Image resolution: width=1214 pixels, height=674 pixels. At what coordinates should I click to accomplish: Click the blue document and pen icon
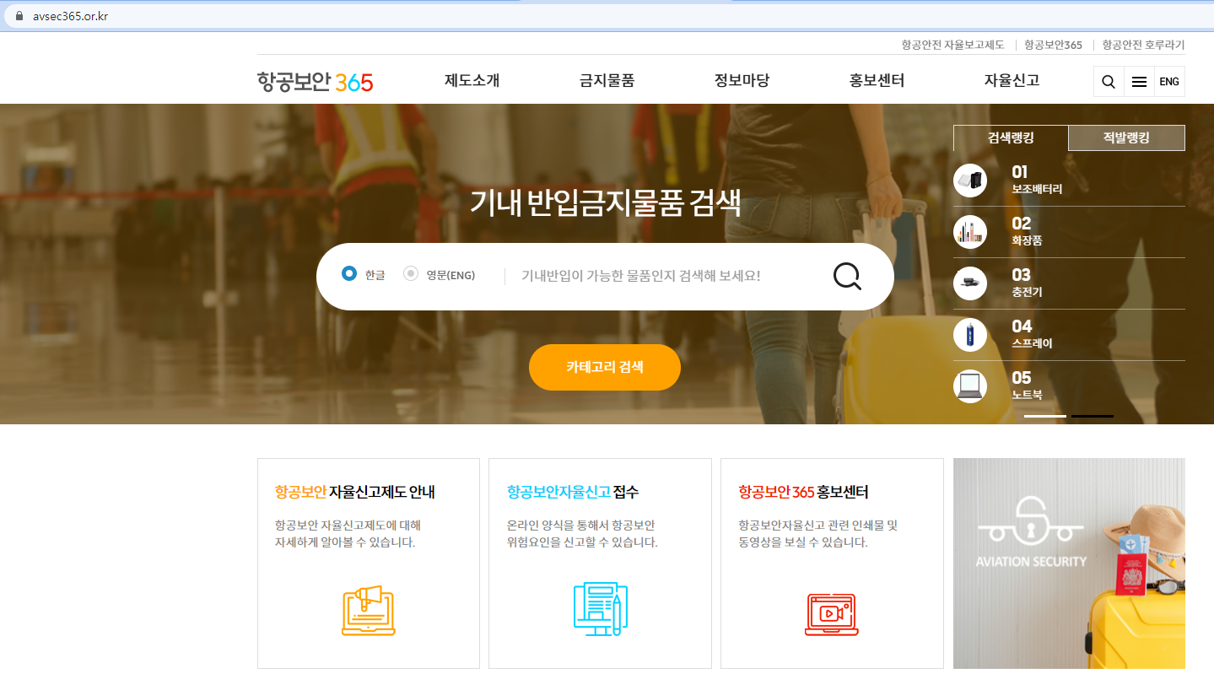[x=600, y=609]
